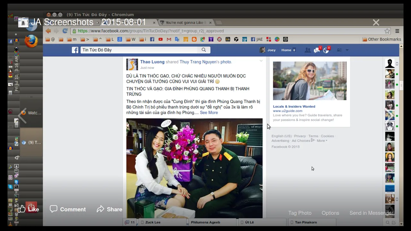Click Tag Photo in the viewer
This screenshot has width=411, height=231.
(x=300, y=213)
